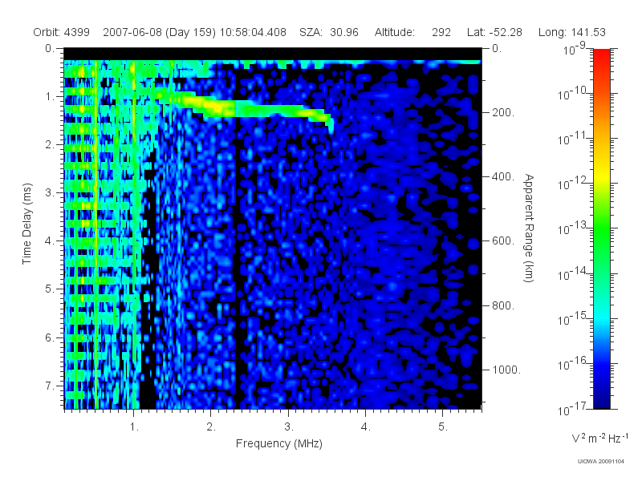This screenshot has height=481, width=642.
Task: Select the date '2007-06-08 (Day 159)' text
Action: tap(160, 32)
